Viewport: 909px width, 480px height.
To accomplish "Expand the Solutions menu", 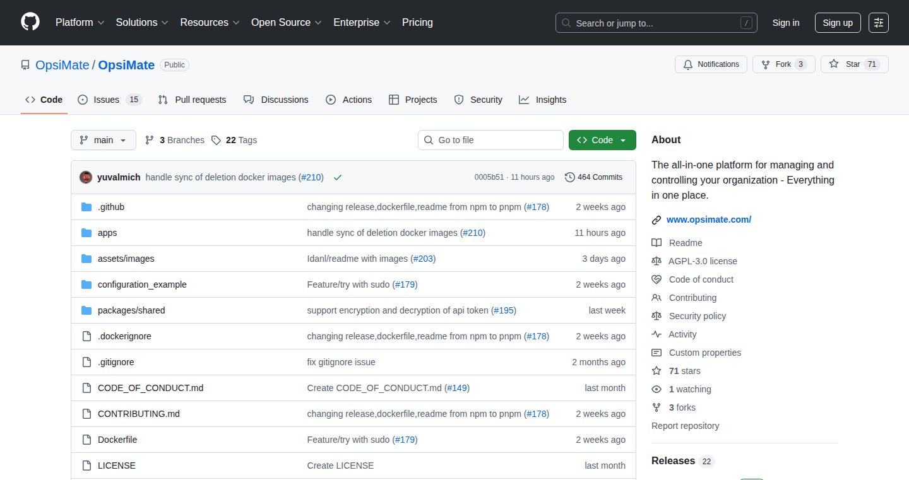I will (x=142, y=23).
